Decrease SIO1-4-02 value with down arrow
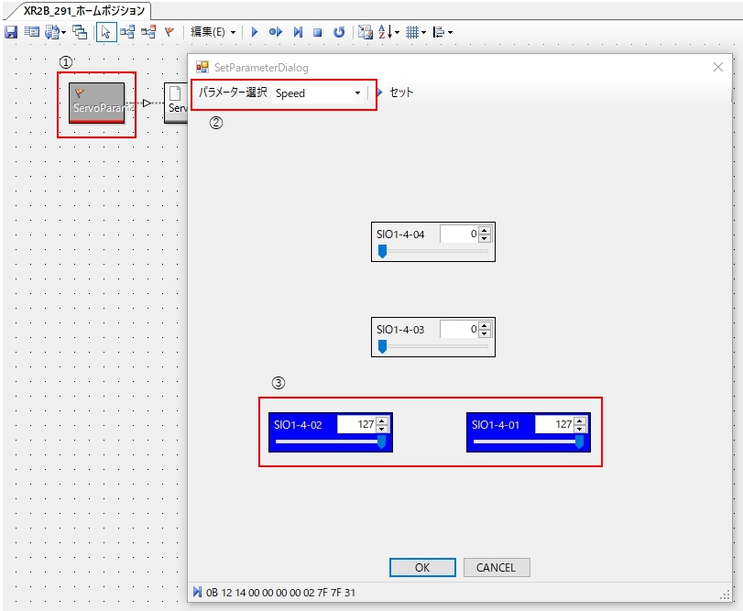 coord(382,429)
